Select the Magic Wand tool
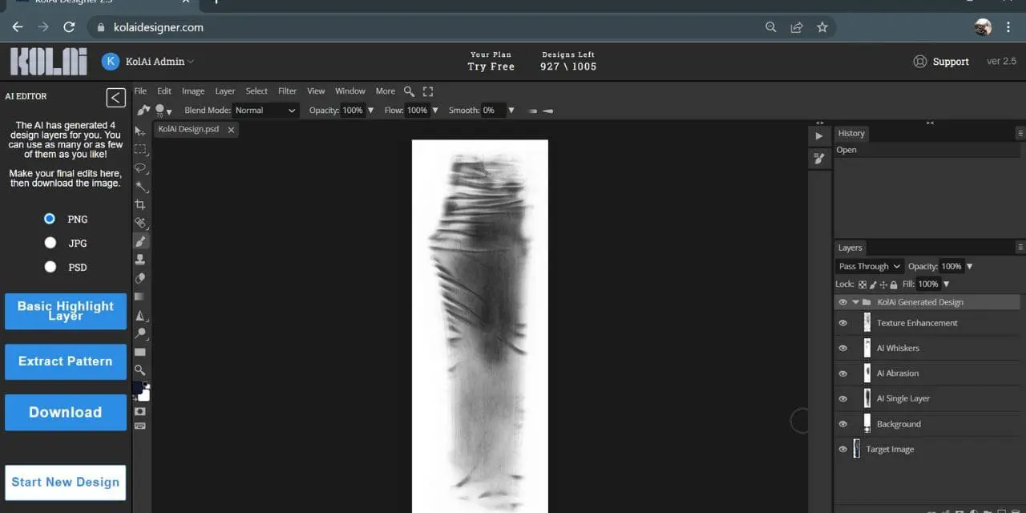 coord(140,186)
